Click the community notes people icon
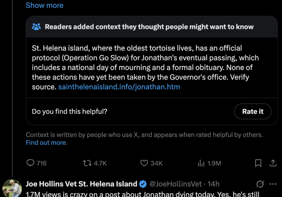The image size is (282, 197). pos(36,27)
